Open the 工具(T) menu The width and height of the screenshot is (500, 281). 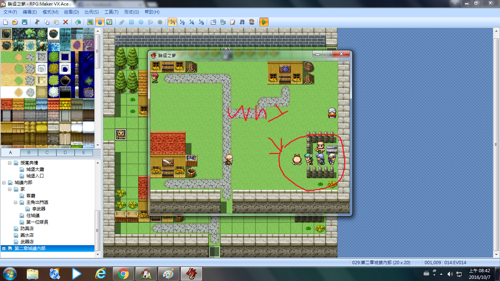coord(111,12)
